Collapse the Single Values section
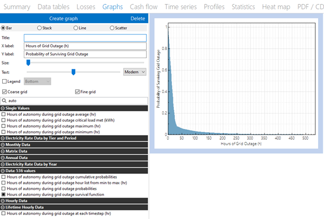This screenshot has width=324, height=219. click(3, 108)
